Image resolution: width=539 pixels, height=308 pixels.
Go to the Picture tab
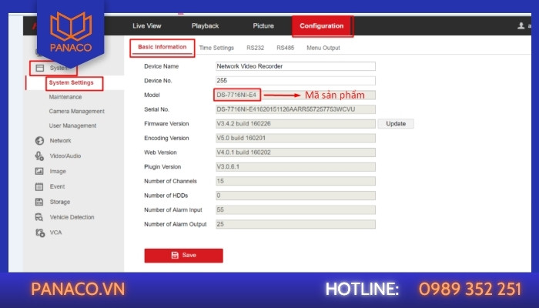pyautogui.click(x=263, y=25)
